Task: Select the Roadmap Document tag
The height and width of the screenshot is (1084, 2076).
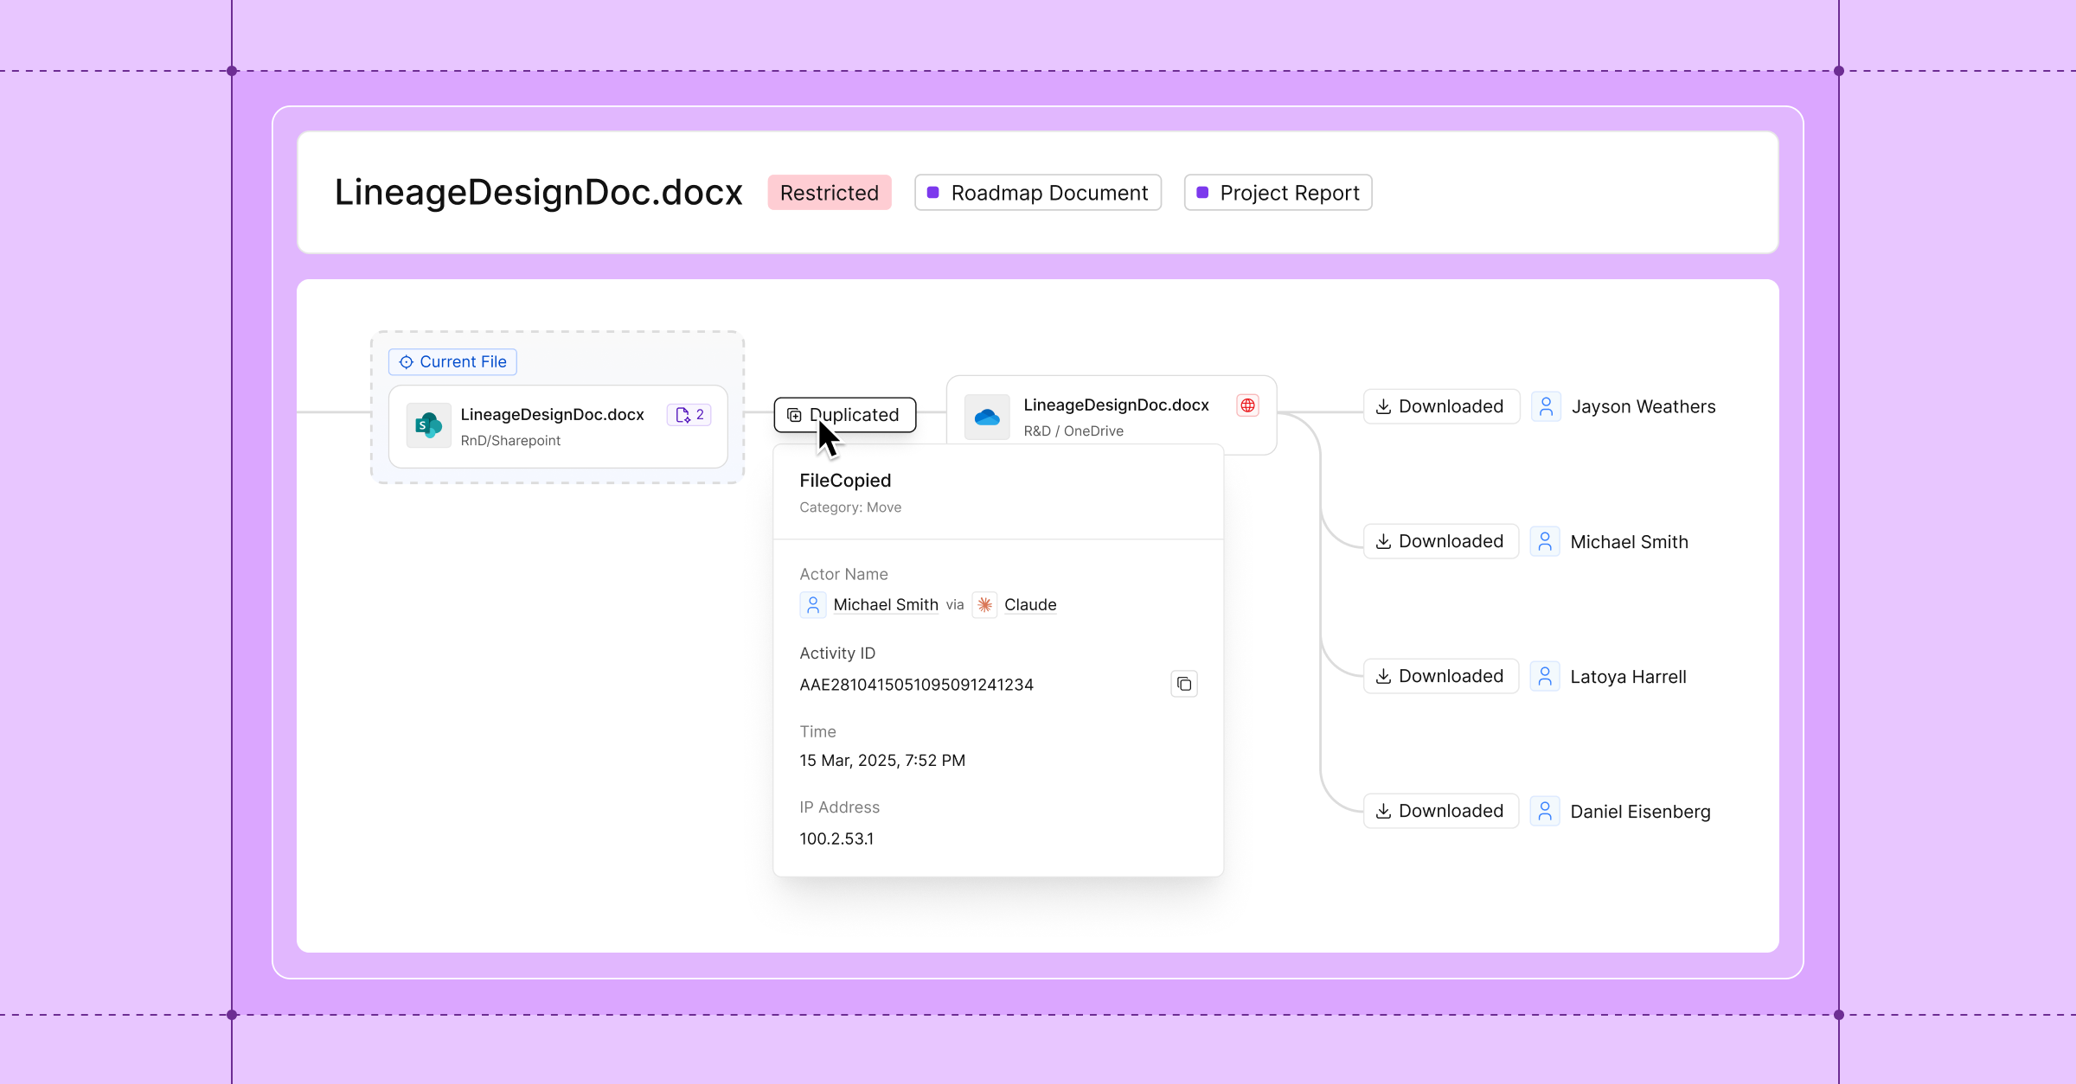Action: pyautogui.click(x=1037, y=193)
